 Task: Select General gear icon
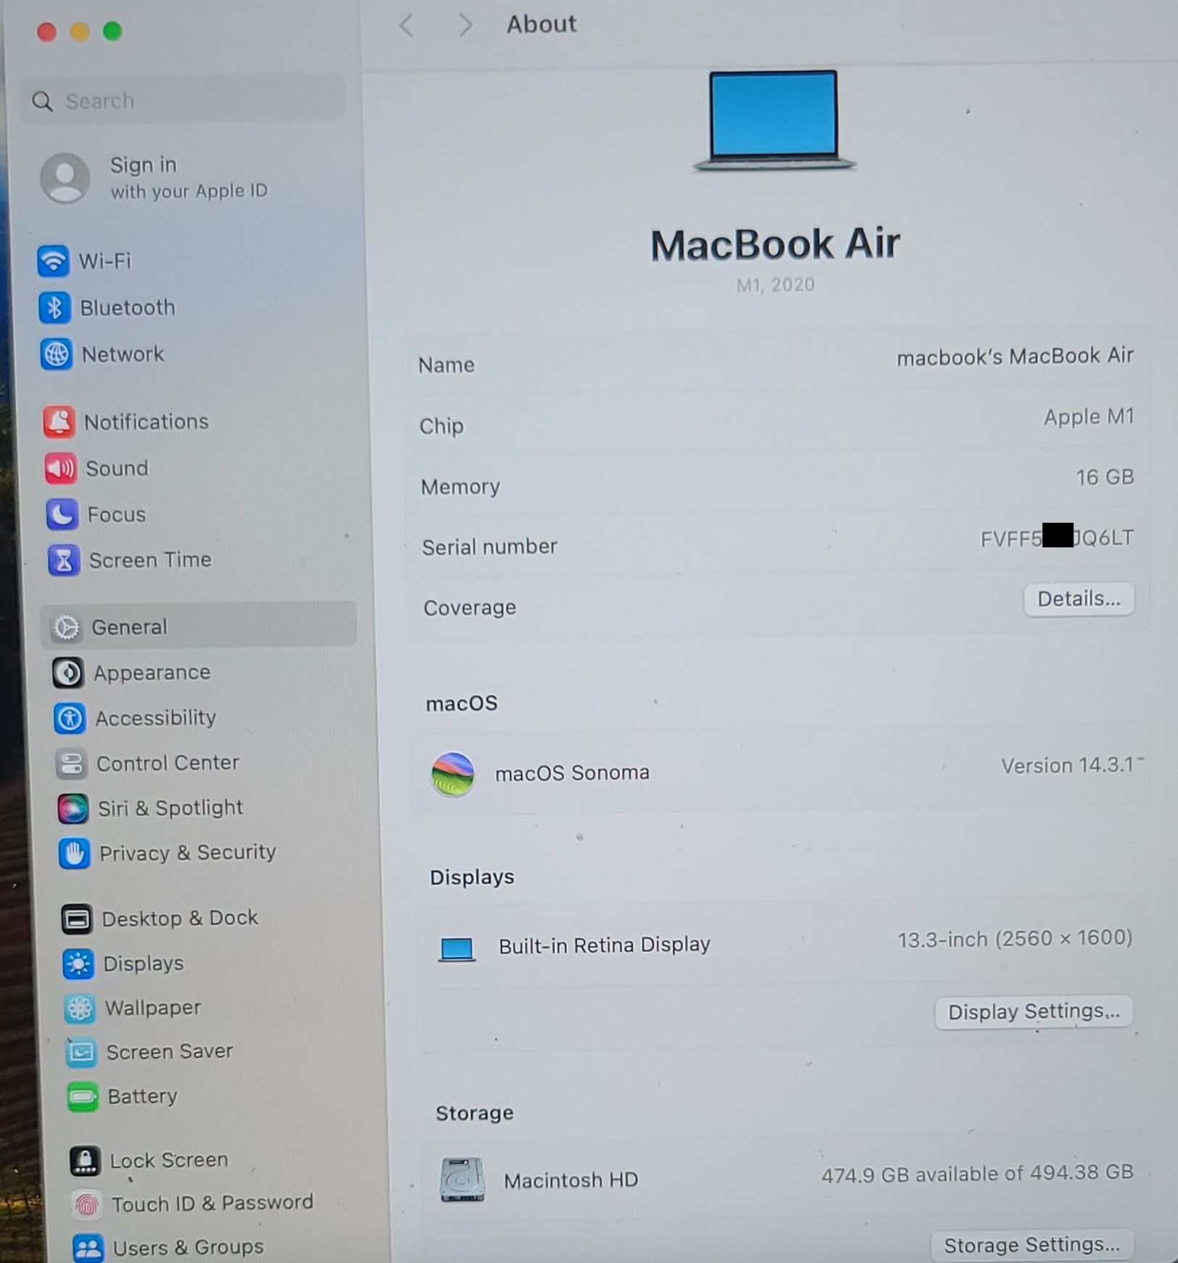pos(67,627)
